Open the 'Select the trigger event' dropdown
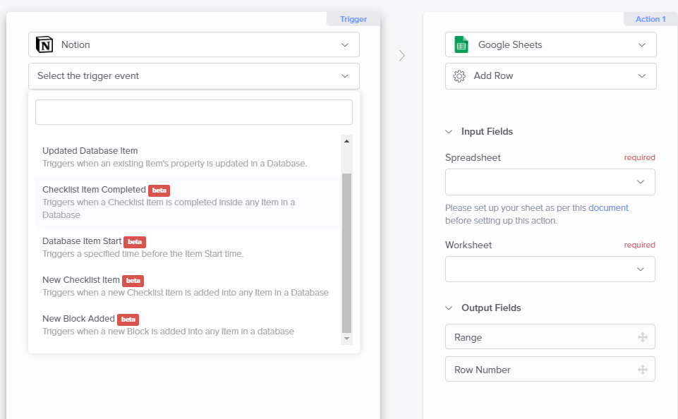Image resolution: width=678 pixels, height=419 pixels. coord(194,76)
